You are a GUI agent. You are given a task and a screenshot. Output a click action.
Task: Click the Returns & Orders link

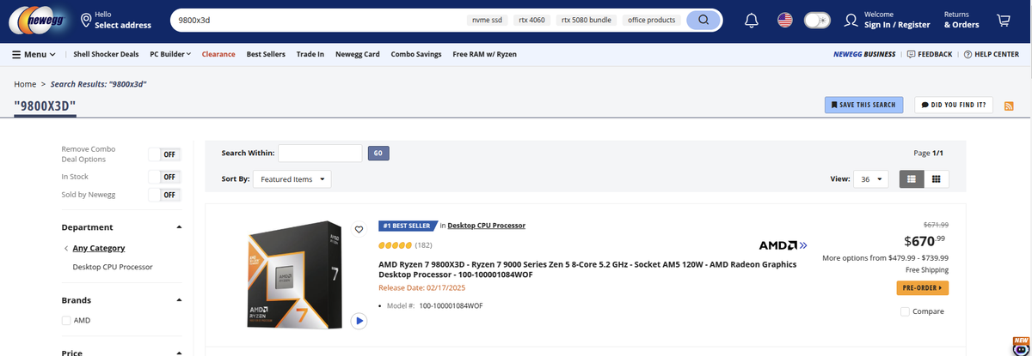(961, 20)
